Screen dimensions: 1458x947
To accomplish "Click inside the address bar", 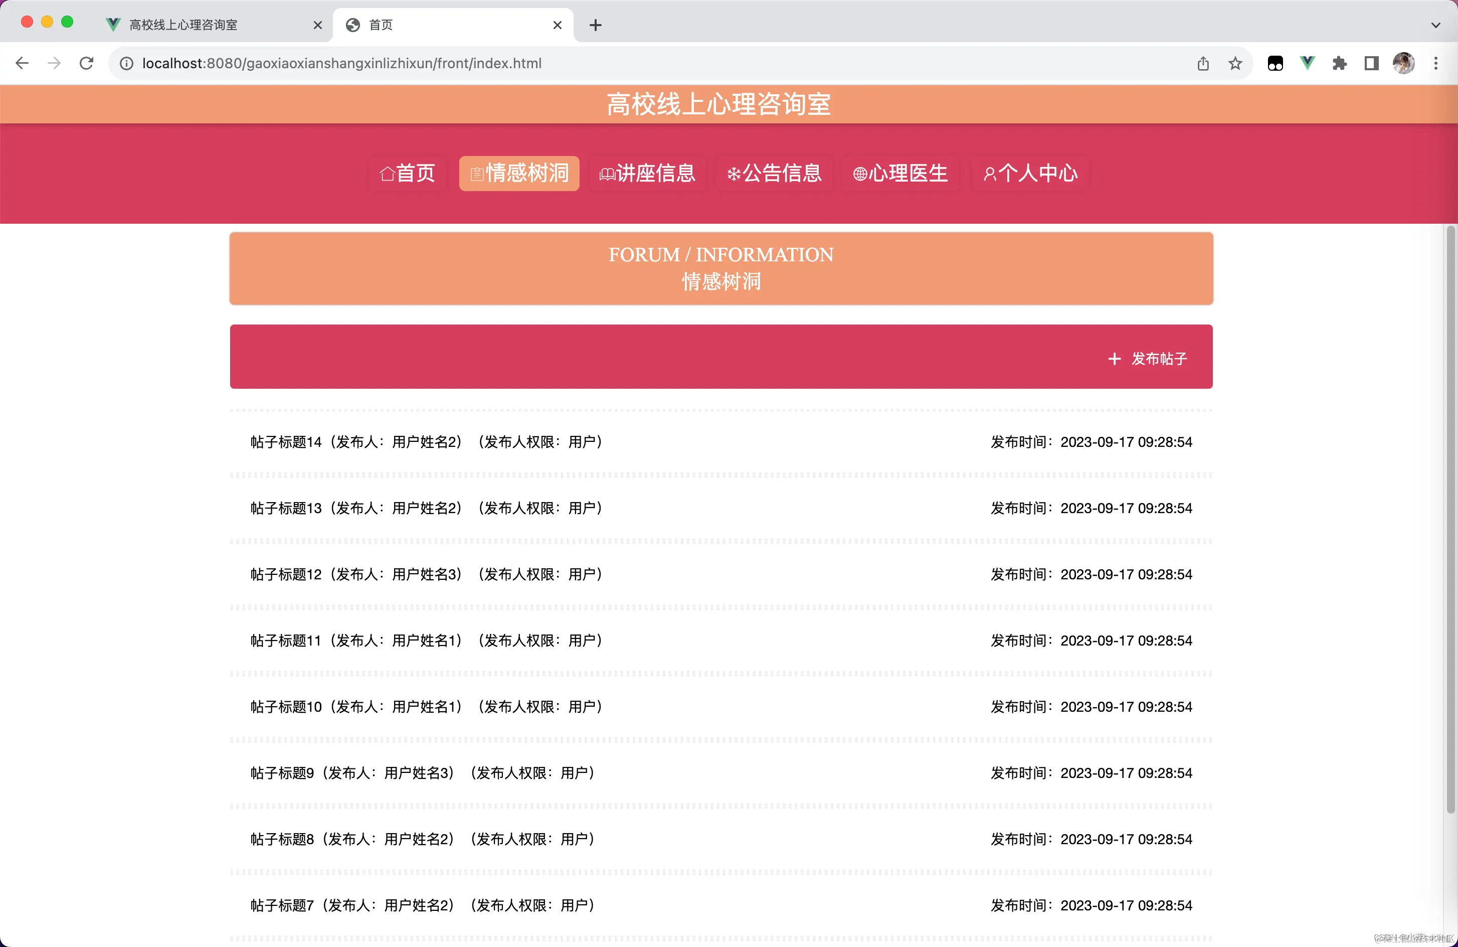I will point(429,63).
